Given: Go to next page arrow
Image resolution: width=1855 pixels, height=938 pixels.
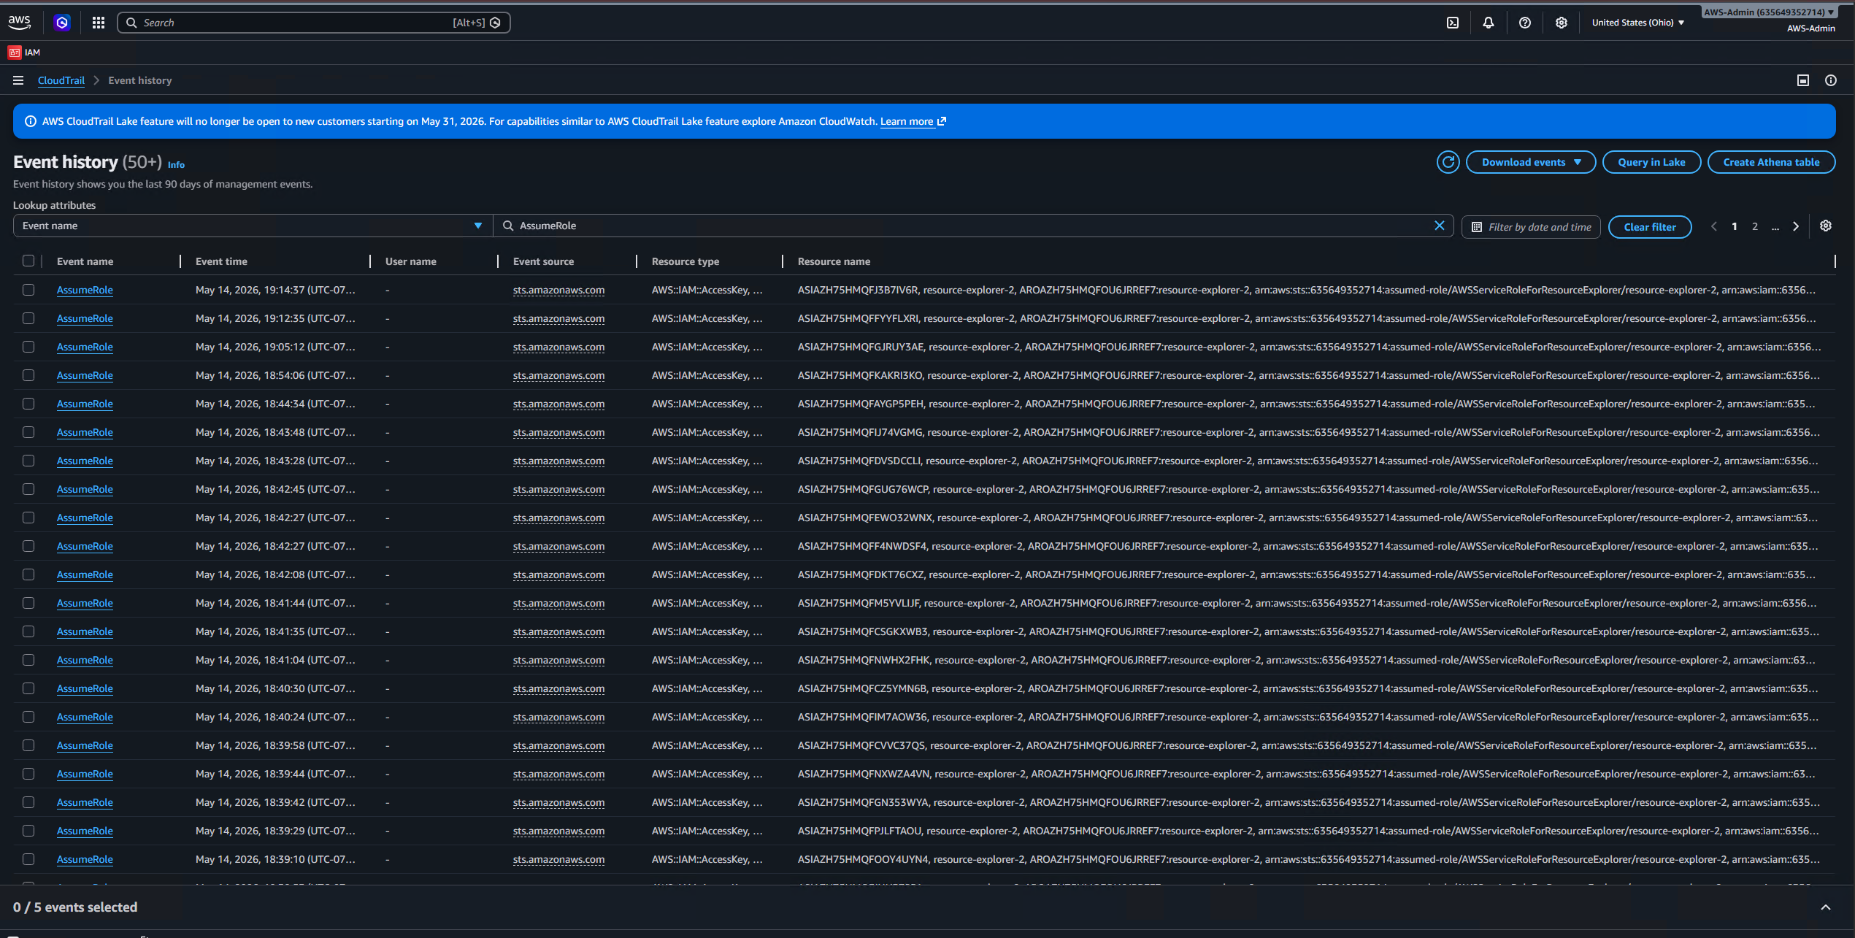Looking at the screenshot, I should click(x=1796, y=226).
